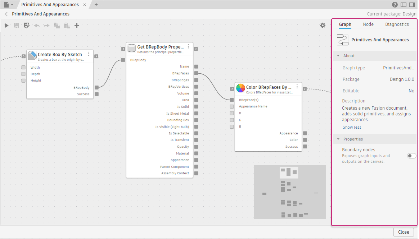The width and height of the screenshot is (419, 239).
Task: Click the Get BRepBody cylinder icon
Action: click(x=132, y=48)
